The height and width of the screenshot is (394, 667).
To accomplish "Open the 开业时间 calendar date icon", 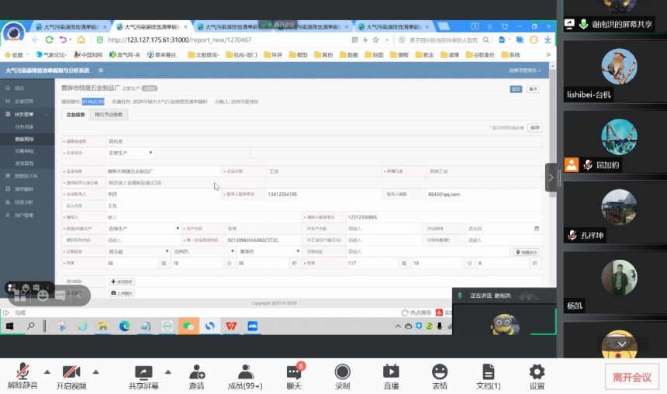I will 537,229.
